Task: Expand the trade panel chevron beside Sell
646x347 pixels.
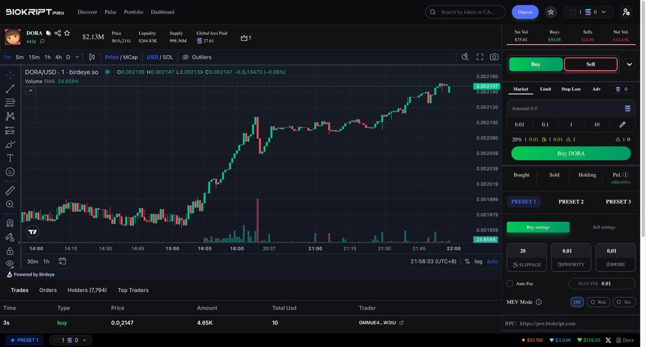Action: pyautogui.click(x=629, y=65)
